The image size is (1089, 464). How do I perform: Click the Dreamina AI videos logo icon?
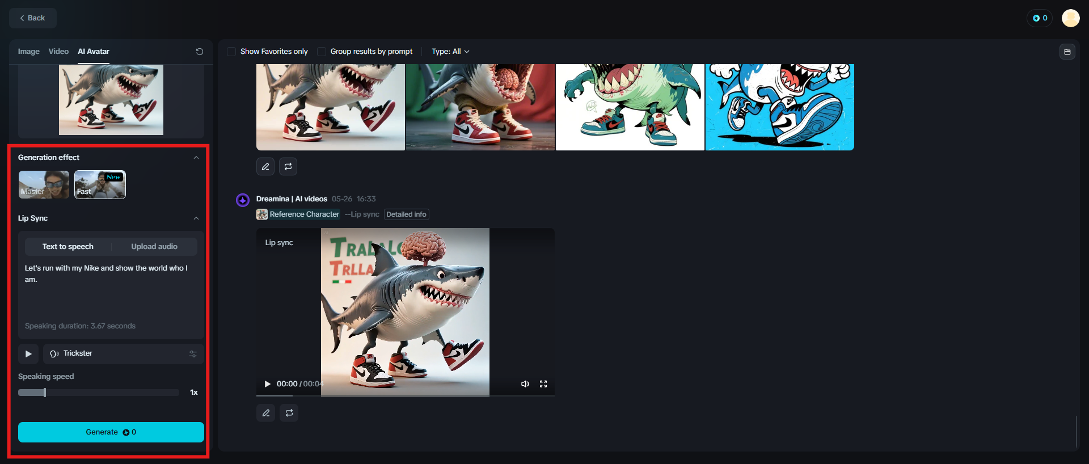243,200
